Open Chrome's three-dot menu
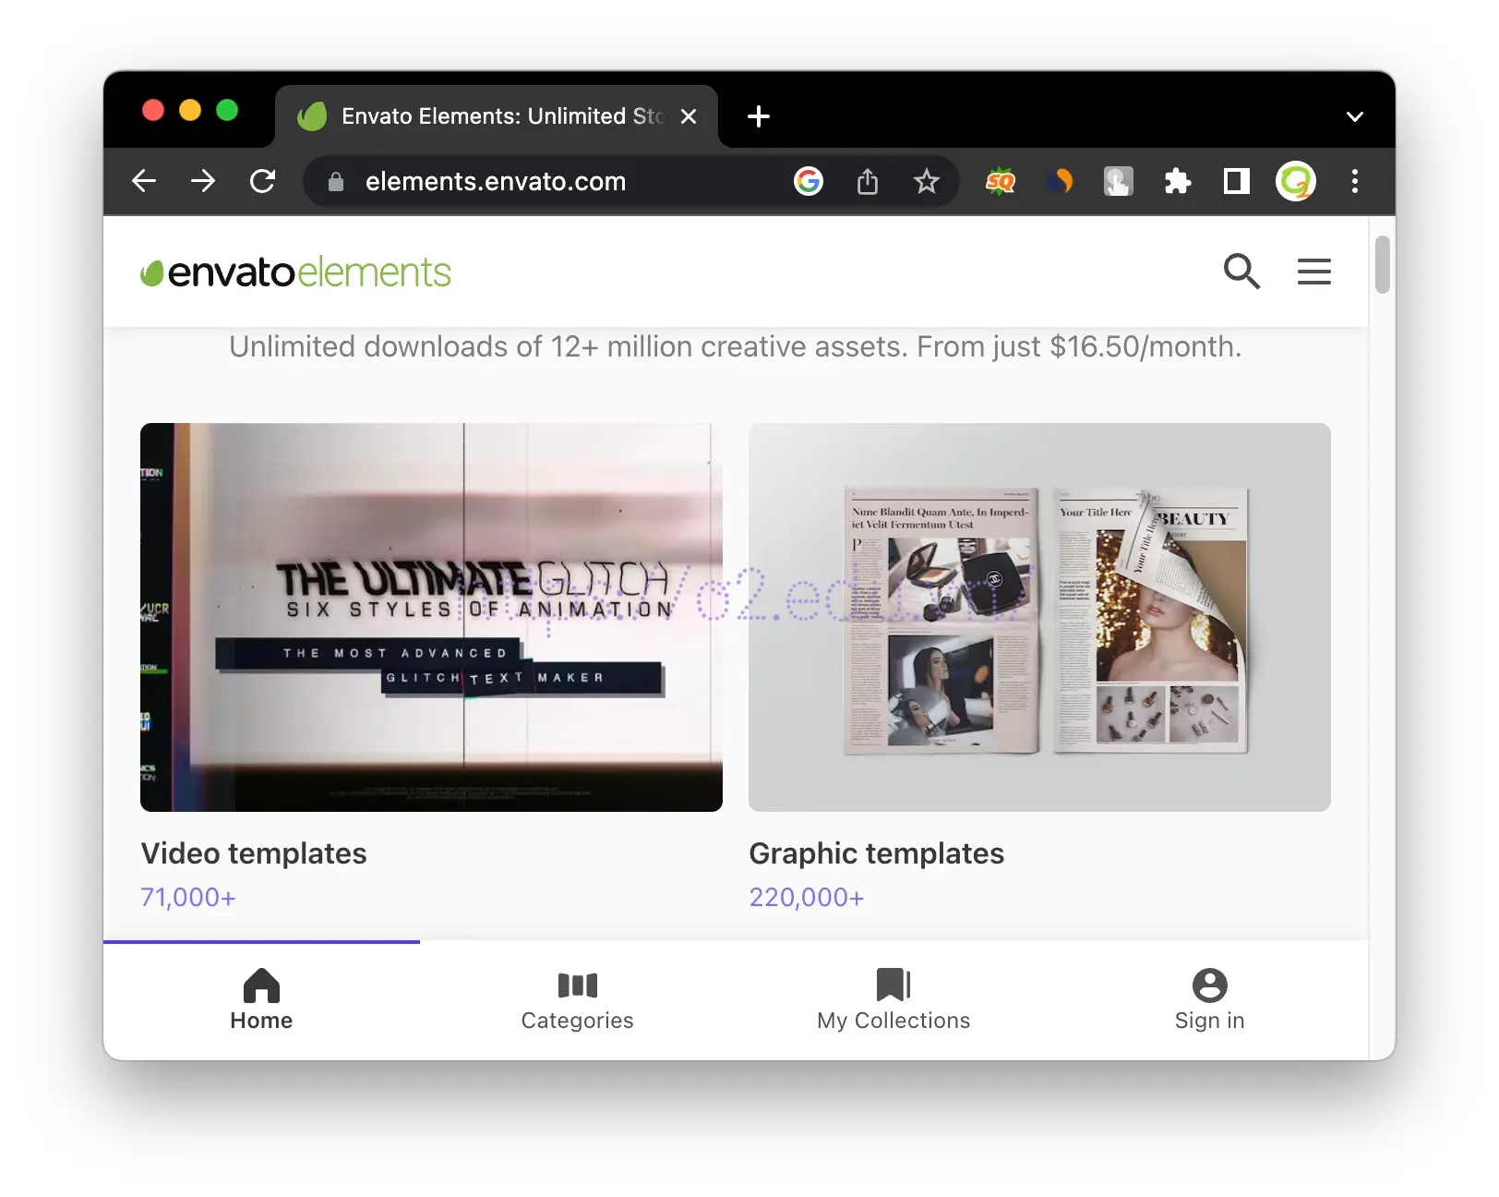Image resolution: width=1499 pixels, height=1197 pixels. point(1355,181)
